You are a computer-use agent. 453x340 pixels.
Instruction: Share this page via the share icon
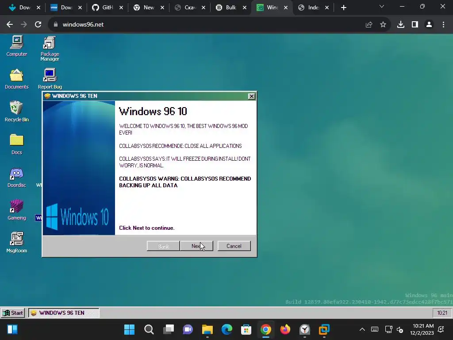369,25
